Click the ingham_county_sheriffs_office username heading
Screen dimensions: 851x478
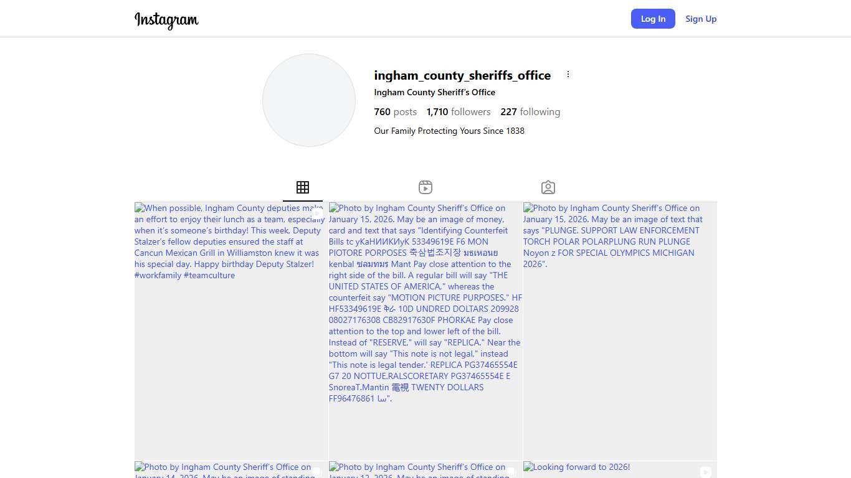coord(462,75)
